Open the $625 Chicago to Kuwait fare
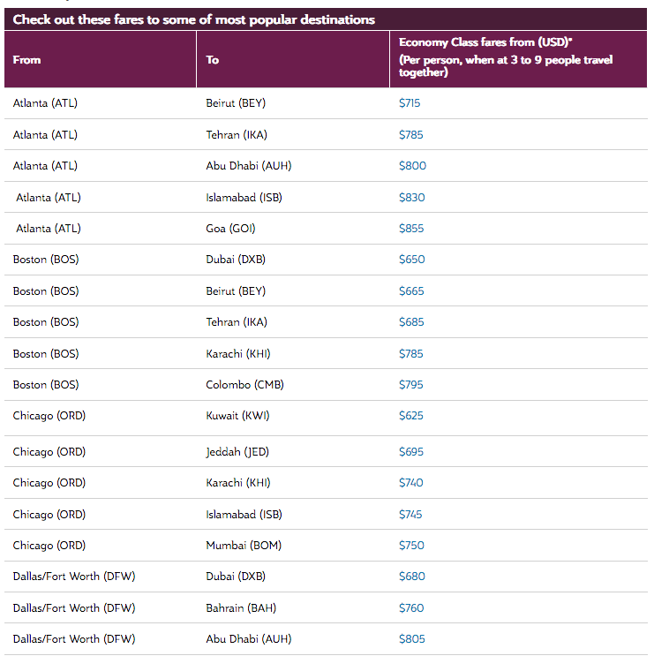 410,416
